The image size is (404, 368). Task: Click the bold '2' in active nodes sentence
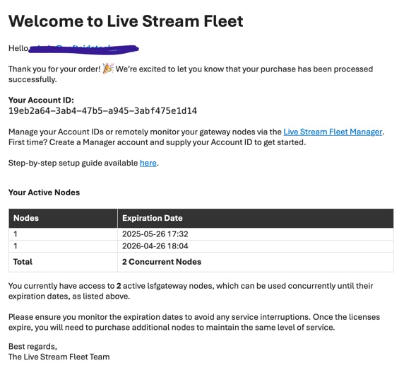click(119, 286)
